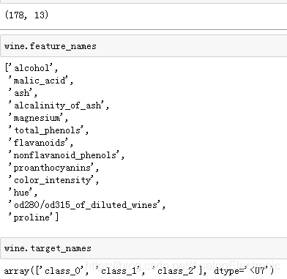Click the wine.target_names code cell

[143, 248]
